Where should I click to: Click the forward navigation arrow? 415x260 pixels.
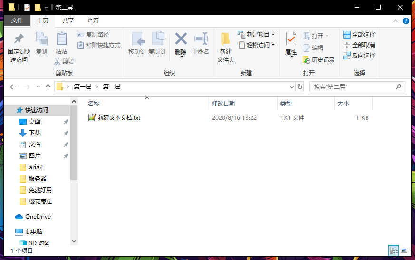[x=27, y=87]
